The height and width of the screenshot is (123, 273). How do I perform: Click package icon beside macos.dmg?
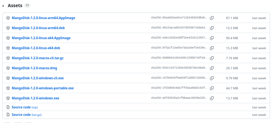coord(8,68)
